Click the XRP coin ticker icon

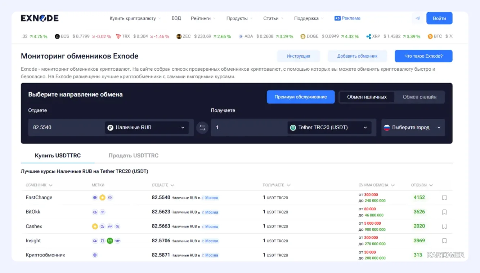(368, 36)
